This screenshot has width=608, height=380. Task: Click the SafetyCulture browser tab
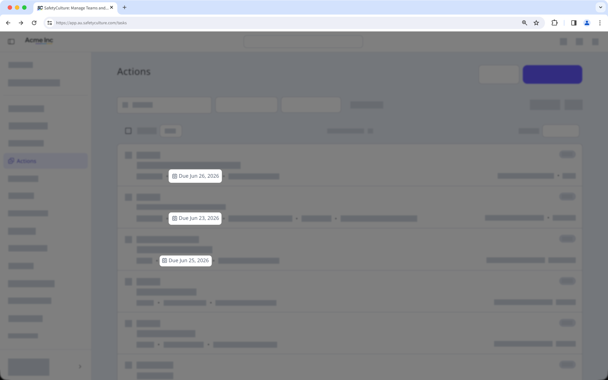pyautogui.click(x=75, y=8)
